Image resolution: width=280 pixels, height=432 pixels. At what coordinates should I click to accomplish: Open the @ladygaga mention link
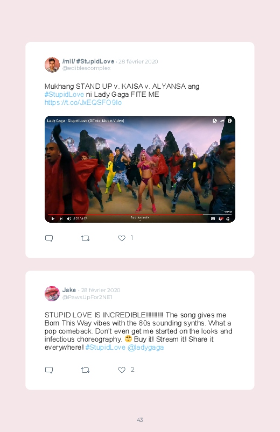pyautogui.click(x=146, y=347)
